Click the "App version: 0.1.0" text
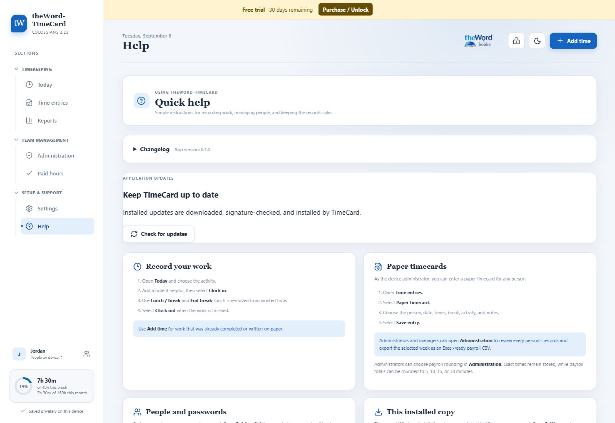 pos(192,150)
